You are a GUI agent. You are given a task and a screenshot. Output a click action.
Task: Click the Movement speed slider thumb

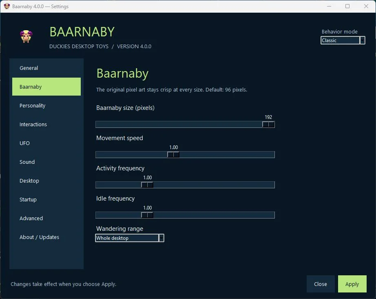click(173, 155)
